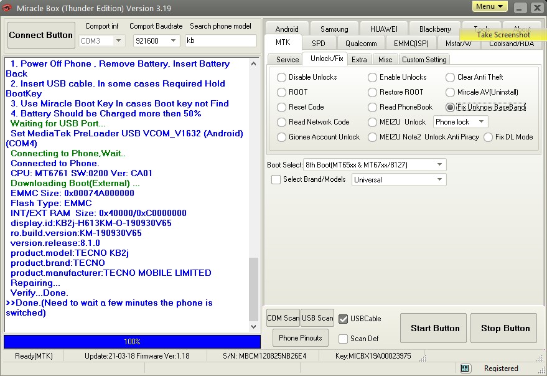Image resolution: width=547 pixels, height=376 pixels.
Task: Select the Enable Unlocks radio option
Action: (372, 77)
